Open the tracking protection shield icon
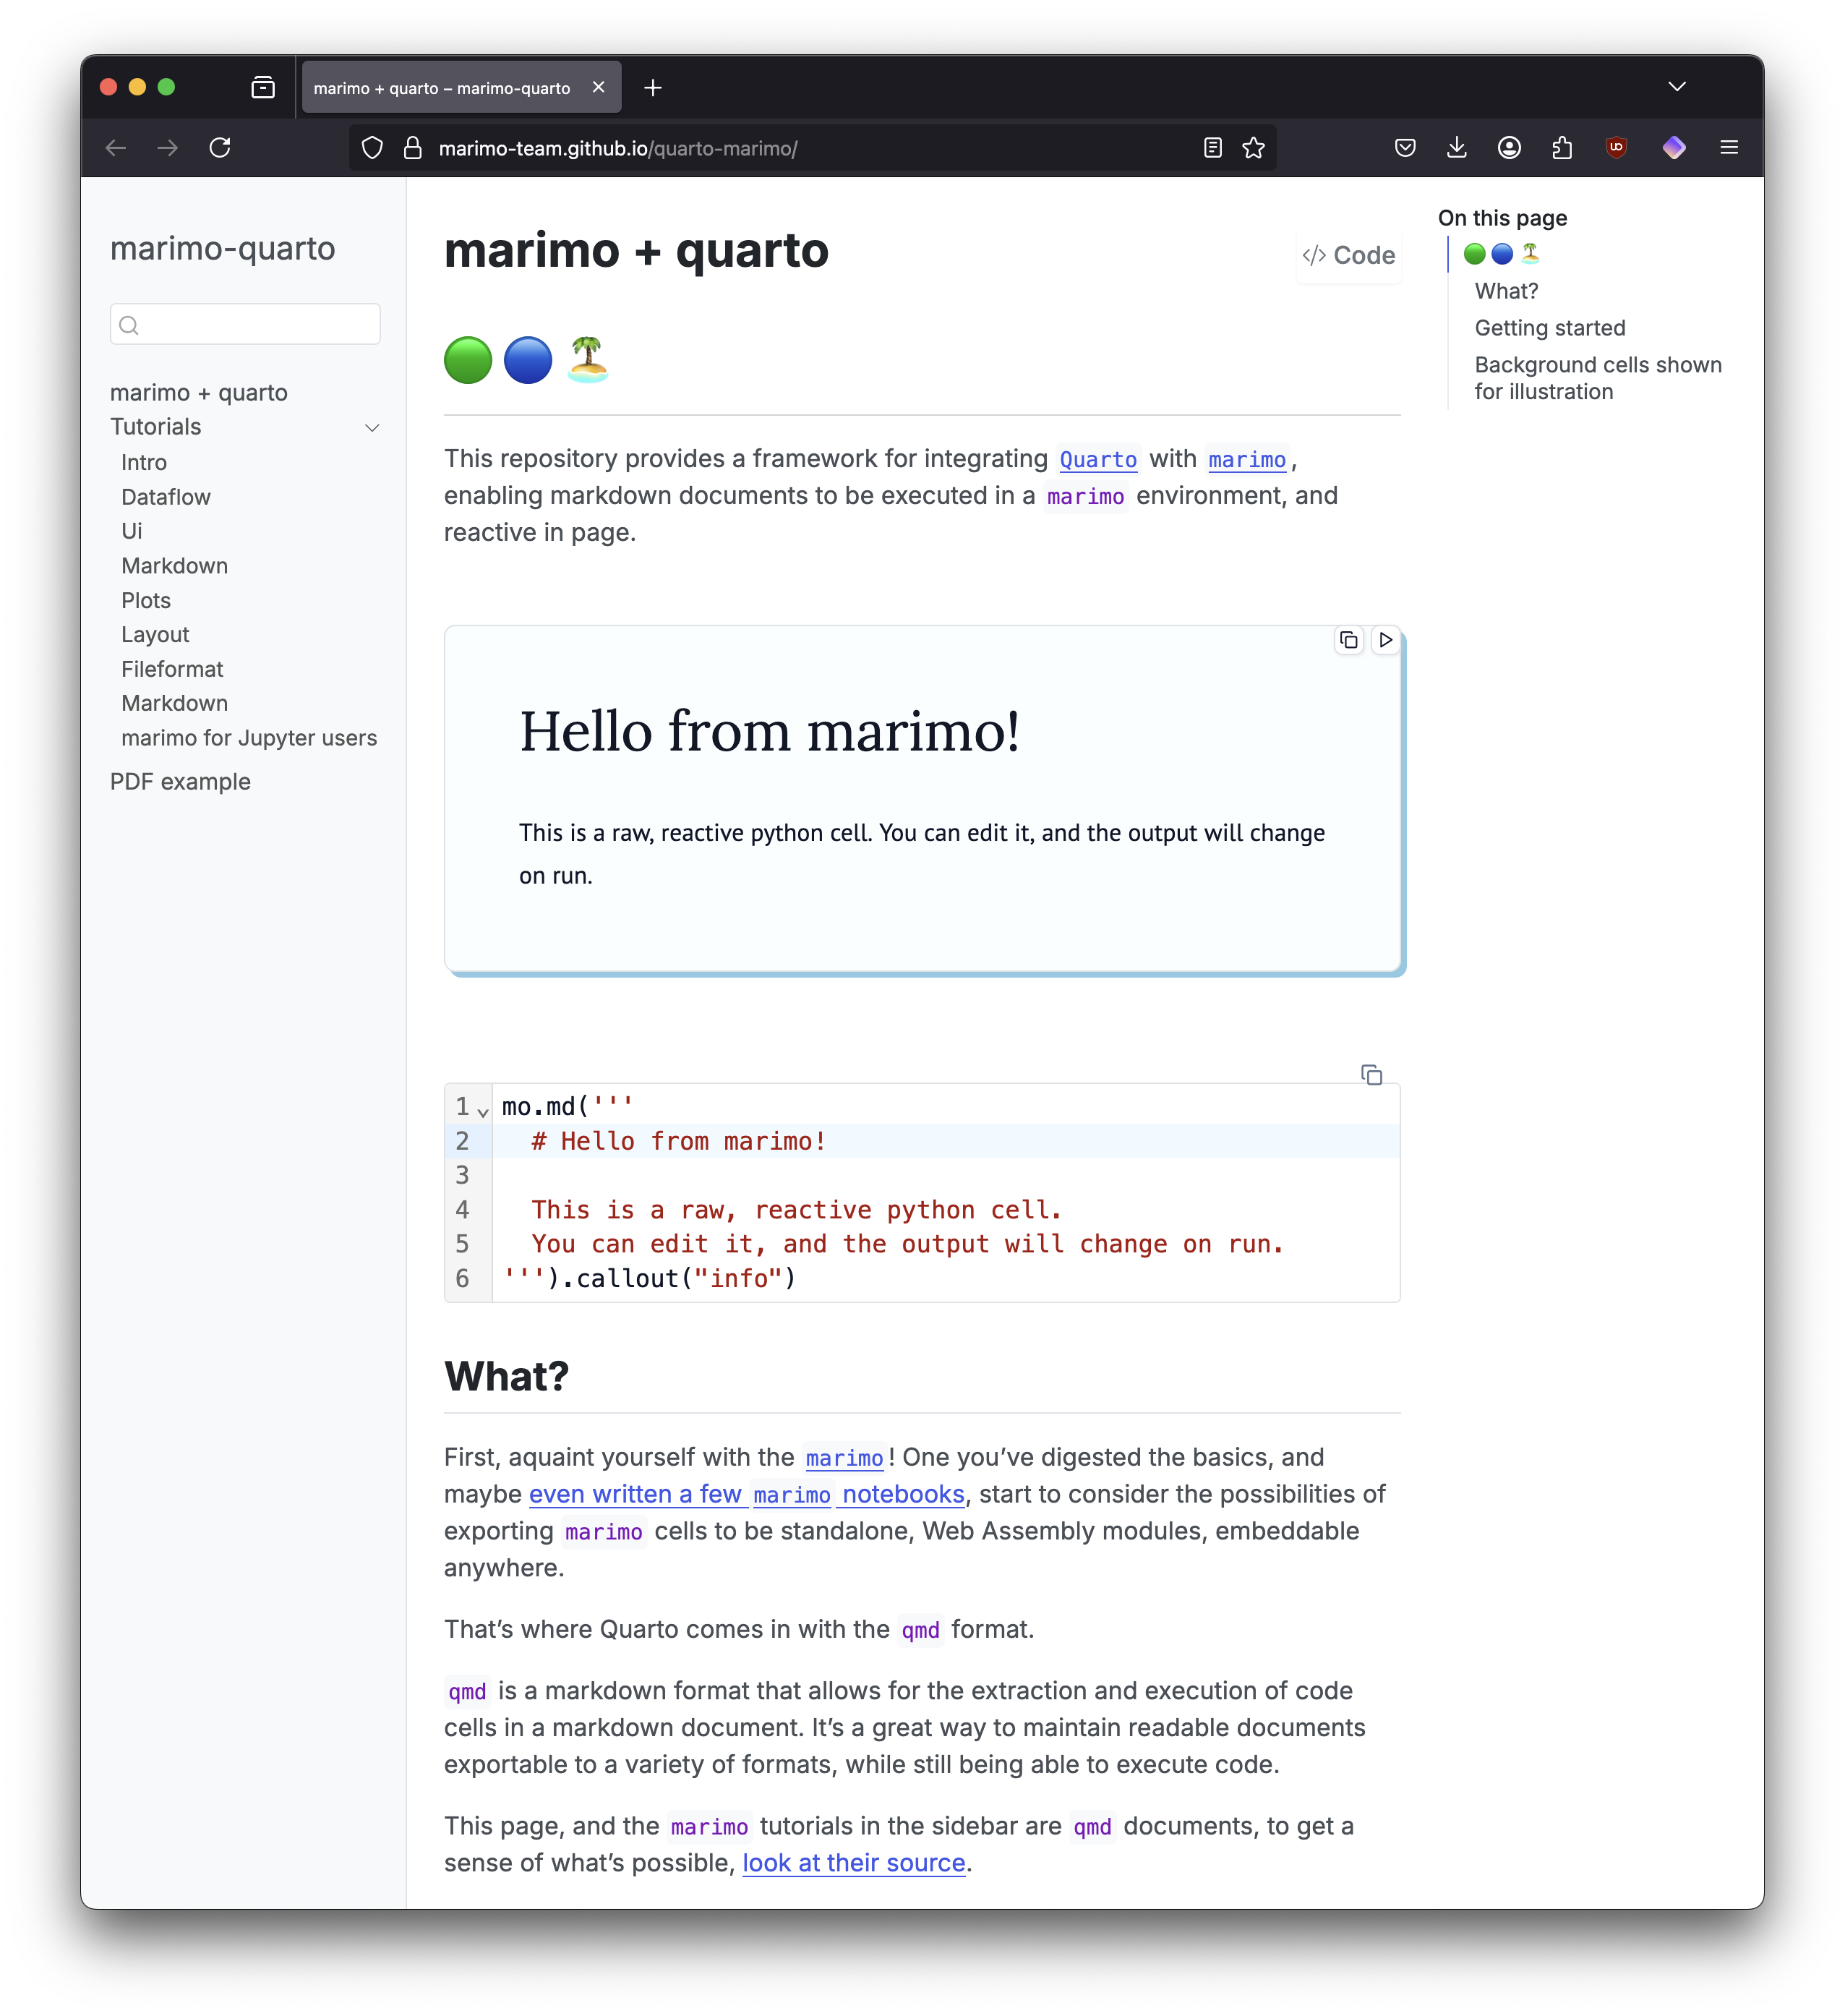Viewport: 1845px width, 2016px height. 372,148
